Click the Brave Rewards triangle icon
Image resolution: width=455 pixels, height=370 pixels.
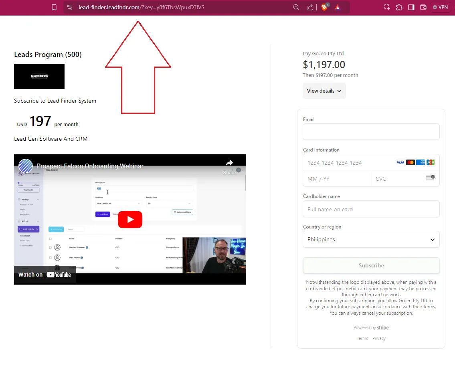pyautogui.click(x=338, y=7)
